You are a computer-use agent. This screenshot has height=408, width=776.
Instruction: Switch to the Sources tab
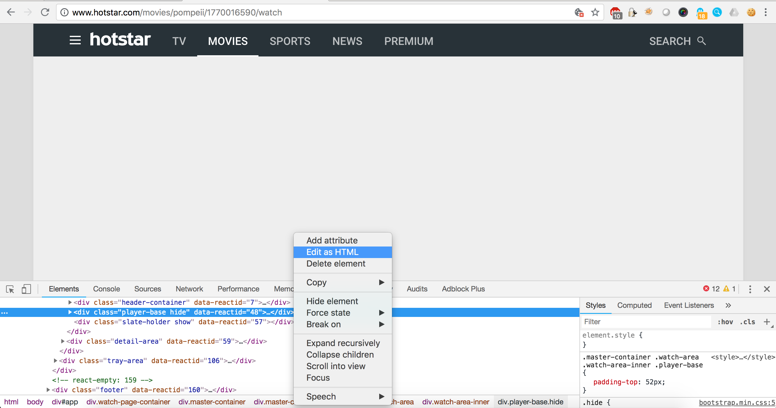pos(148,289)
